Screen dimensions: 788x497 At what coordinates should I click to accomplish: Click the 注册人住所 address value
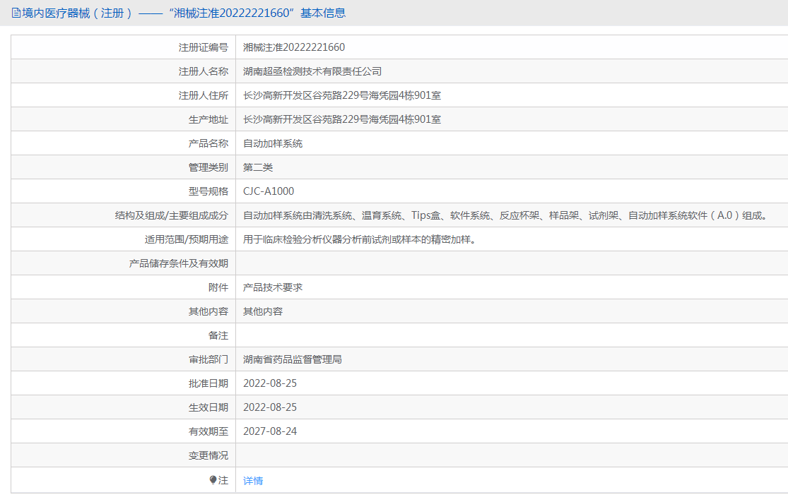[x=342, y=95]
